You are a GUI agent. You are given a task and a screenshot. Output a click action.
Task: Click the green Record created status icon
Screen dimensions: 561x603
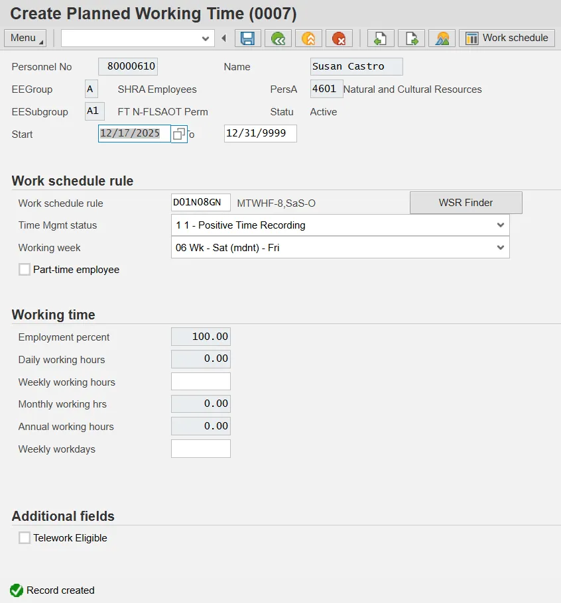coord(17,590)
